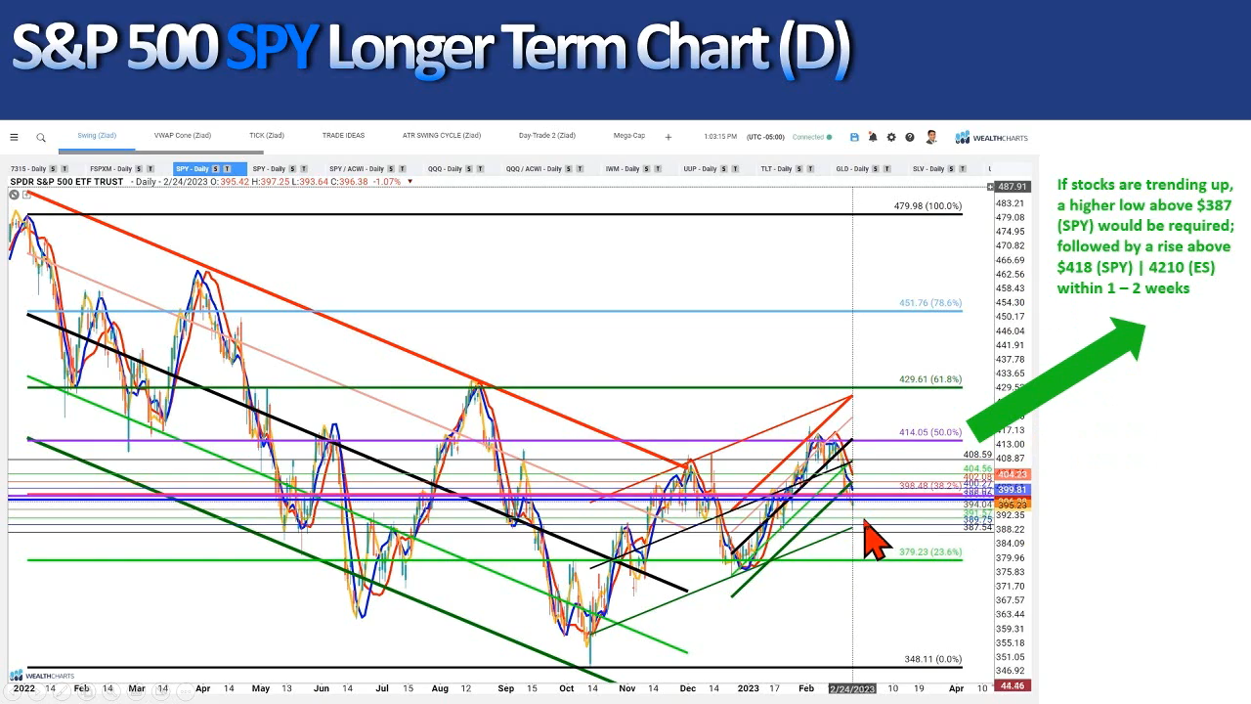Click the plus marker beside the 487.91 price label

pos(991,186)
